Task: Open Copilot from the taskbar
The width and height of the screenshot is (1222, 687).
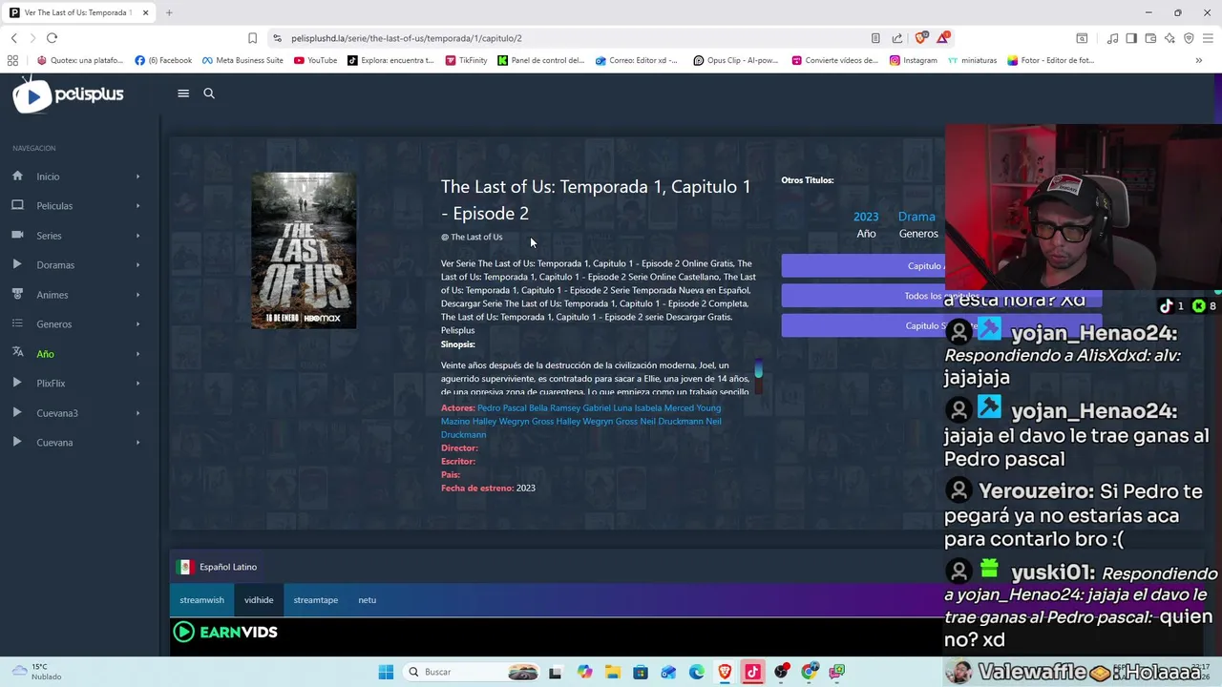Action: click(584, 672)
